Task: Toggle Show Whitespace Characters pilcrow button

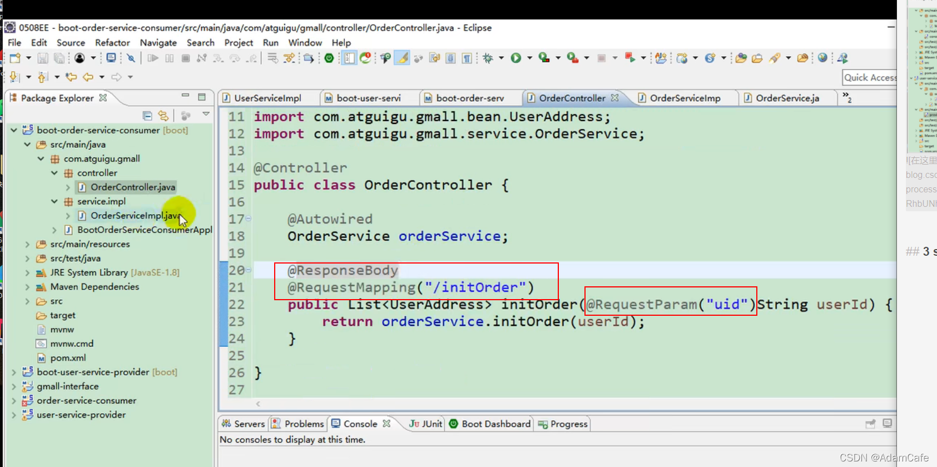Action: [x=467, y=58]
